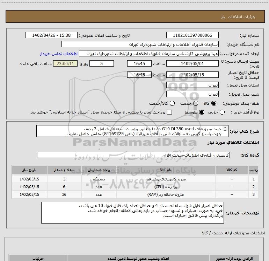Click the تعداد / مقدار column header

tap(64, 170)
